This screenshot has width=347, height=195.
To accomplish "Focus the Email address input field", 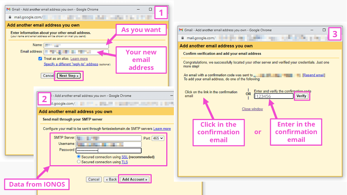I will click(76, 52).
